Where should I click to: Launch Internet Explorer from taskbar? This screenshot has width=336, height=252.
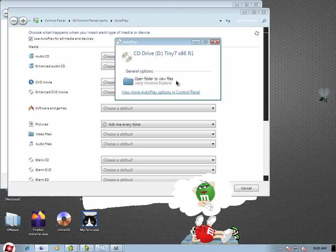[x=27, y=248]
